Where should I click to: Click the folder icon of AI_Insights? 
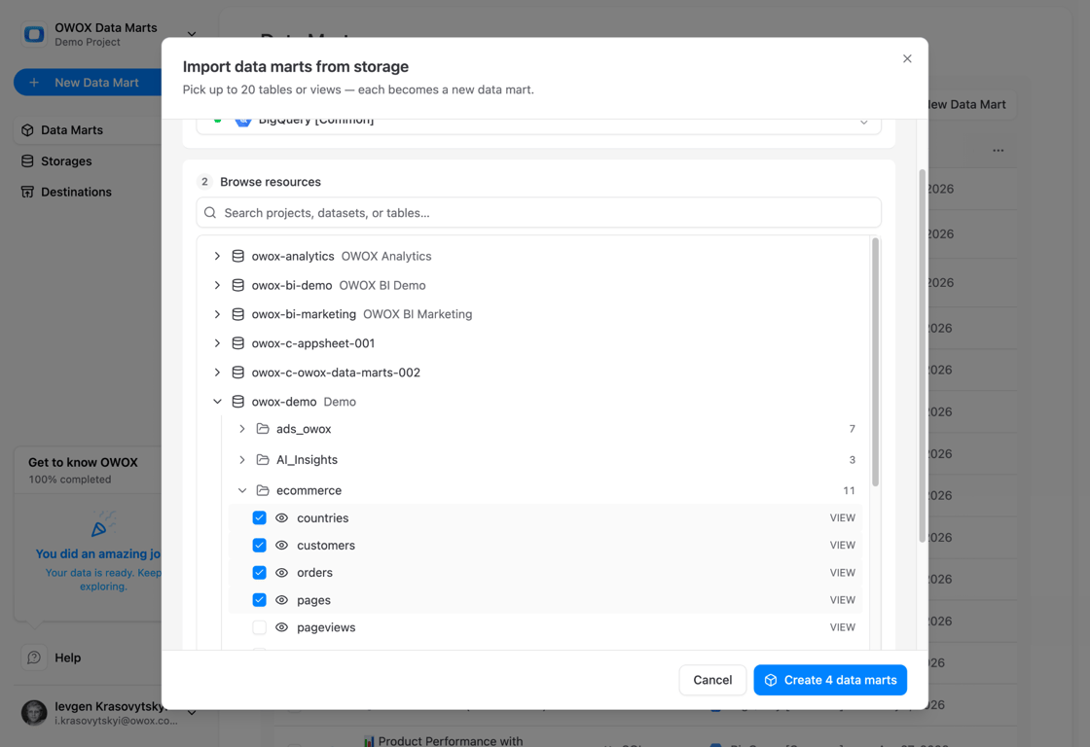click(x=263, y=460)
